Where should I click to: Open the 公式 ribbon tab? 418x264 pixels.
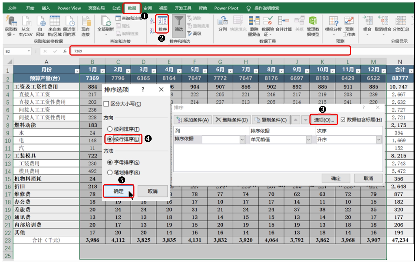point(116,8)
